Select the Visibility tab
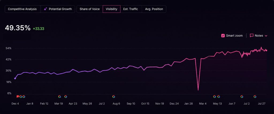 [112, 9]
